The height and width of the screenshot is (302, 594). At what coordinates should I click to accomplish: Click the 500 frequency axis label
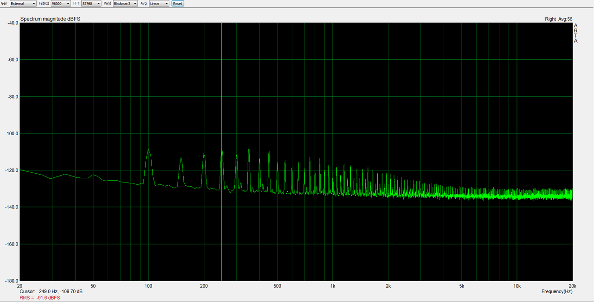tap(277, 286)
